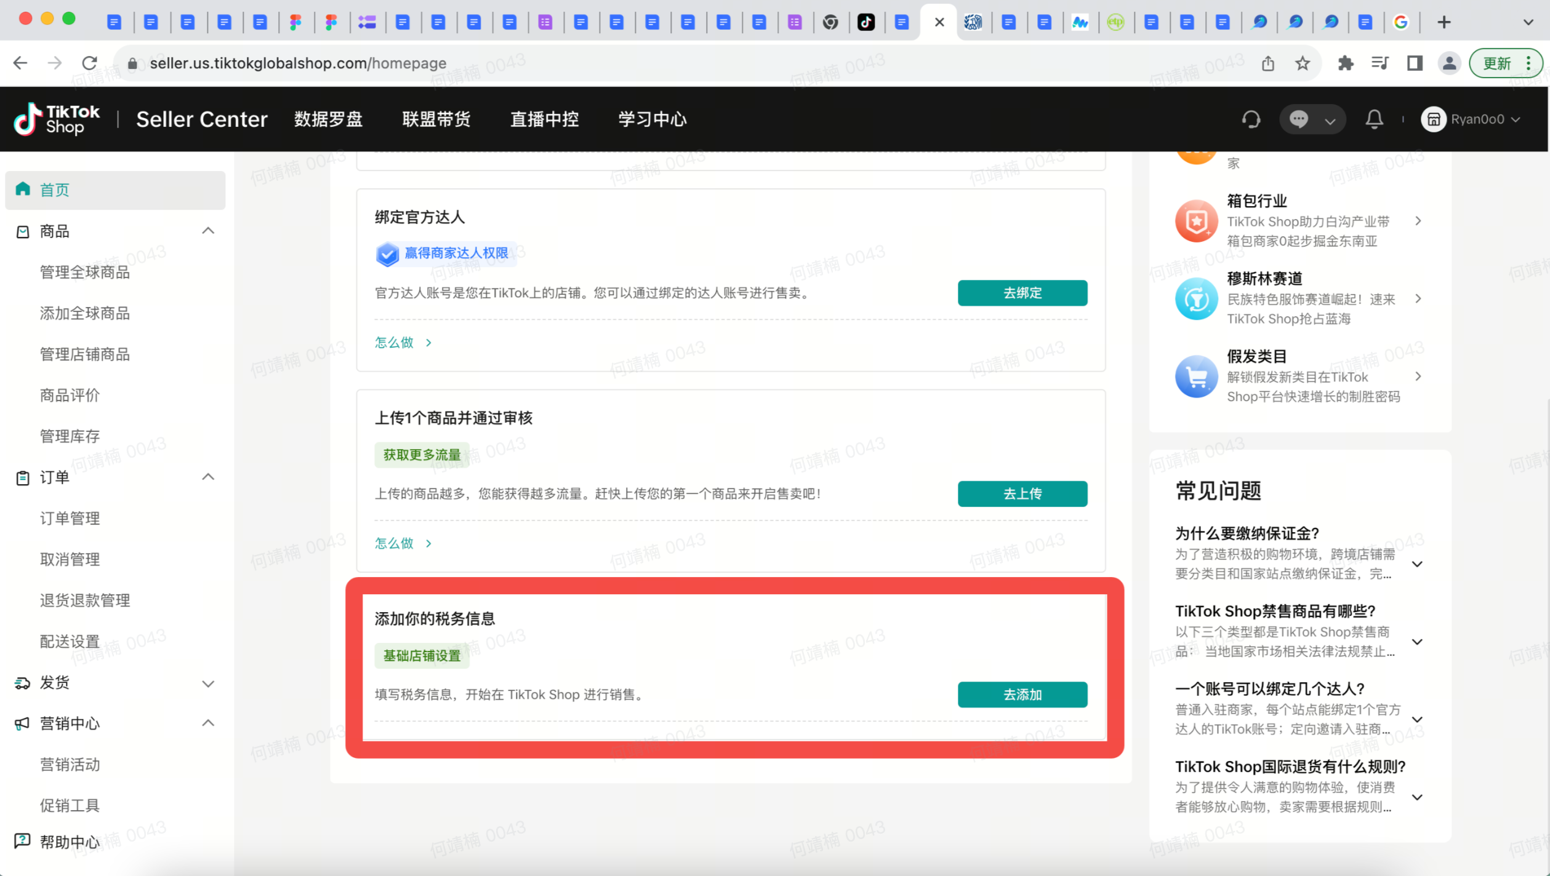Open 管理店铺商品 in the sidebar
Image resolution: width=1550 pixels, height=876 pixels.
[85, 354]
